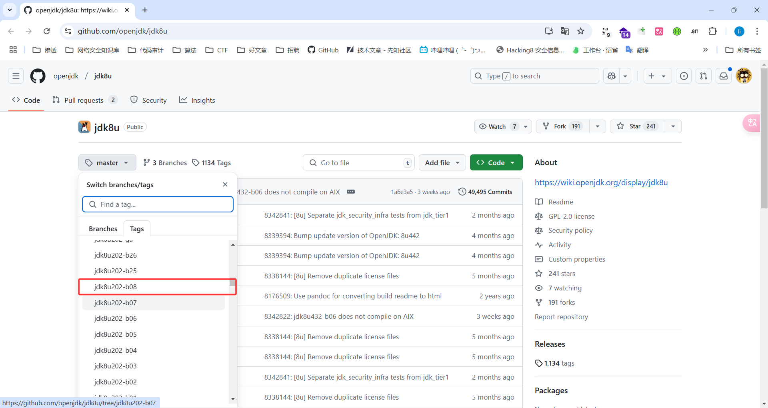Click the Type / to search box
This screenshot has height=408, width=768.
point(535,76)
